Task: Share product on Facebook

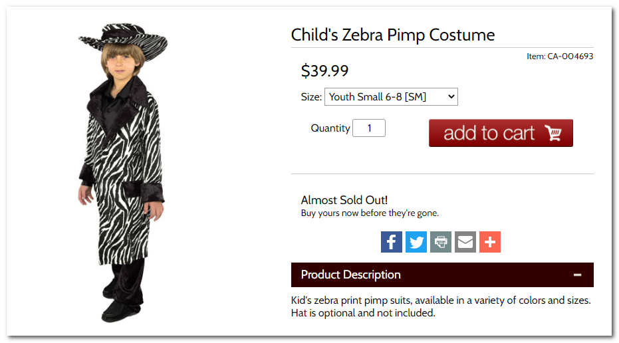Action: click(392, 242)
